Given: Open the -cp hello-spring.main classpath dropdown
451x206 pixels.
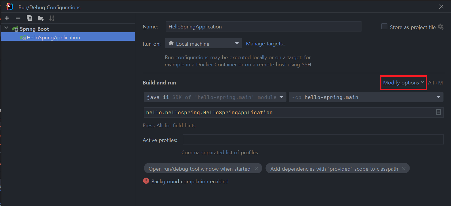Looking at the screenshot, I should click(x=366, y=97).
